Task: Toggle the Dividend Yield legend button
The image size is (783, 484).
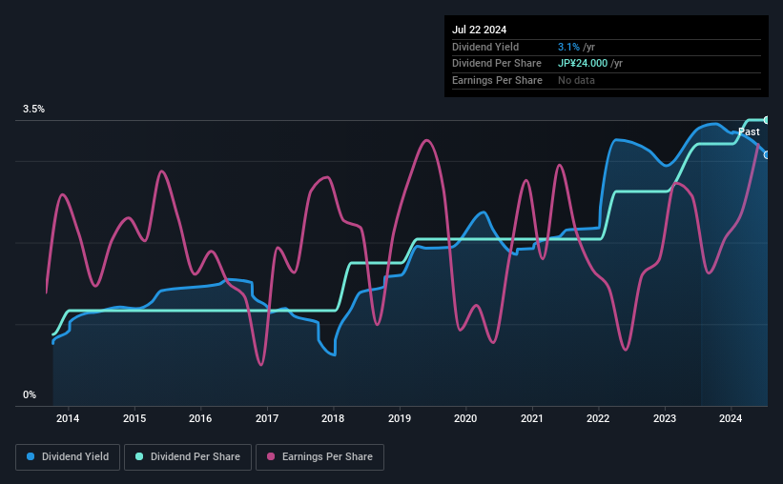Action: 68,457
